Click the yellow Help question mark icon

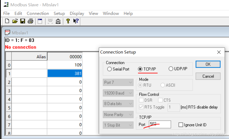68,21
